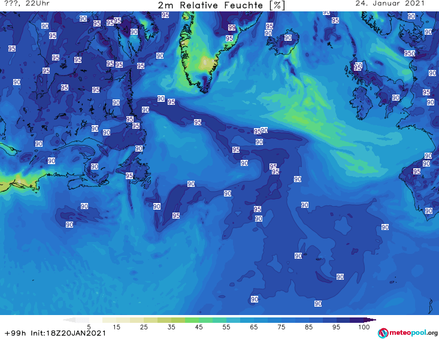Viewport: 439px width, 339px height.
Task: Click the "950" overlapping contour label
Action: pos(410,53)
